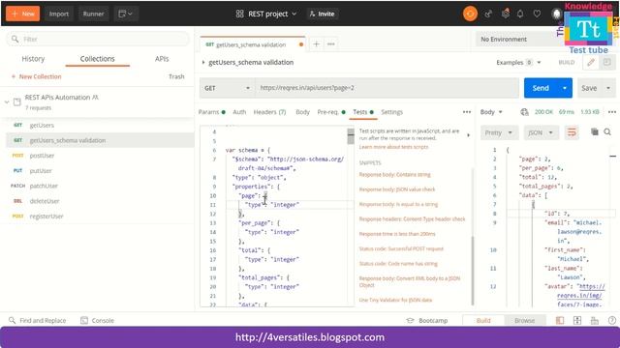Click the network globe icon near status

(524, 112)
